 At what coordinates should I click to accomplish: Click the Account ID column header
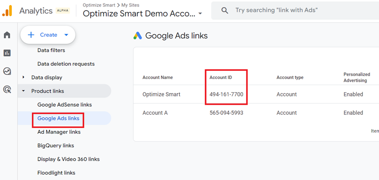221,77
